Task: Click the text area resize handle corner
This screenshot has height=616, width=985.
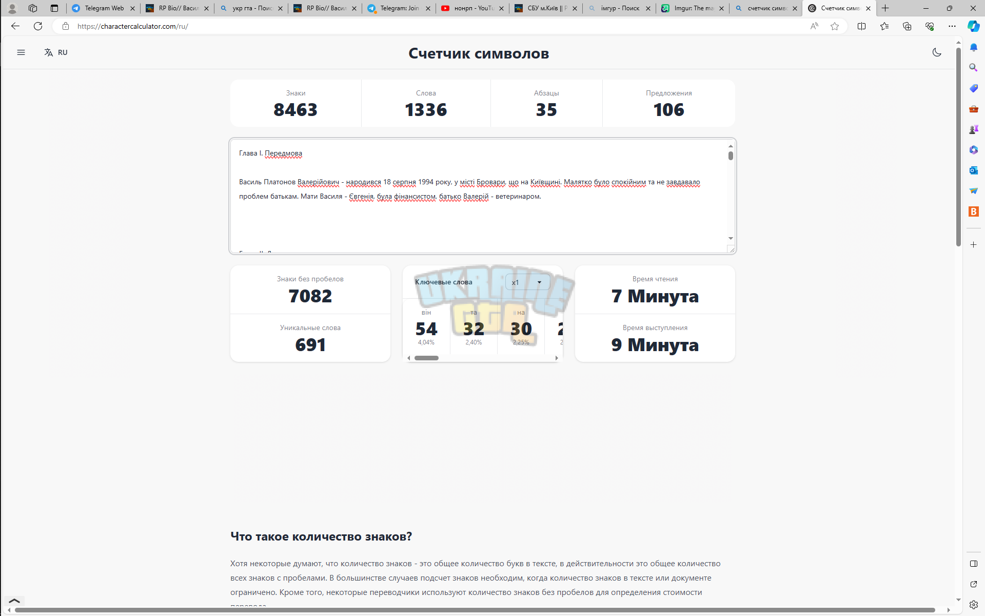Action: 731,249
